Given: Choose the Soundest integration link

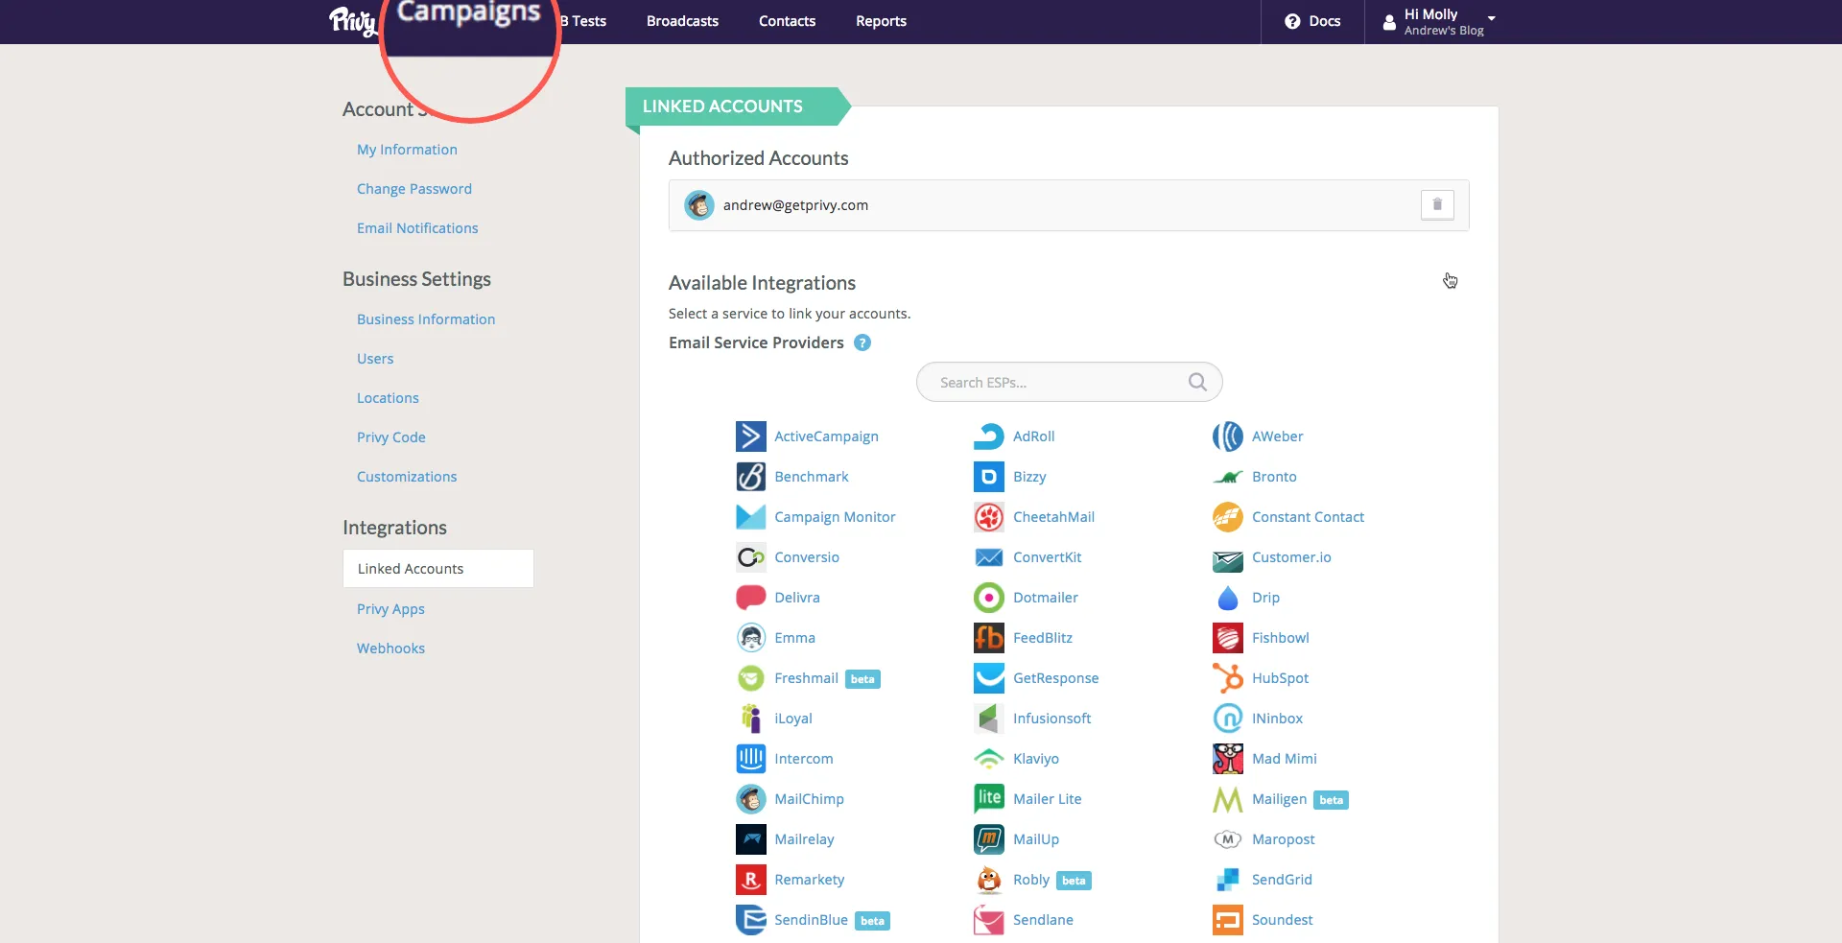Looking at the screenshot, I should (x=1282, y=920).
